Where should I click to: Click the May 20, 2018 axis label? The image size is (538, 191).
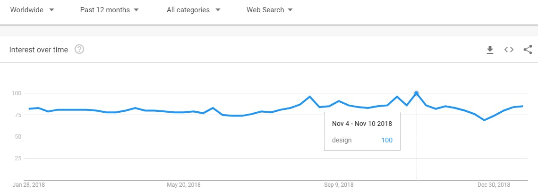(184, 185)
